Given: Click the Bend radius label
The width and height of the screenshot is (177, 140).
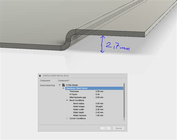Looking at the screenshot, I should 79,103.
